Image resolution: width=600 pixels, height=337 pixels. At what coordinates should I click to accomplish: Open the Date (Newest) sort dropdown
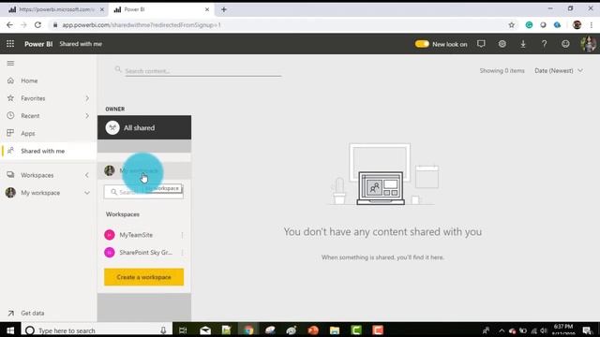point(559,71)
